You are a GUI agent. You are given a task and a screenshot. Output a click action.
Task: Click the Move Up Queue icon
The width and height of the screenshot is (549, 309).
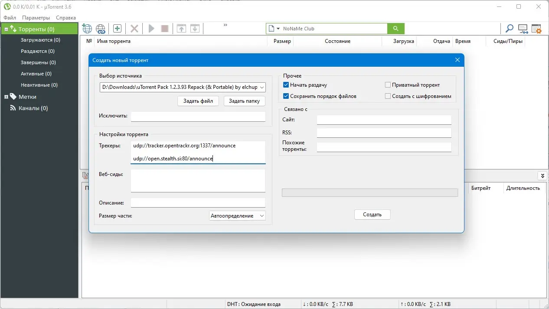tap(181, 28)
